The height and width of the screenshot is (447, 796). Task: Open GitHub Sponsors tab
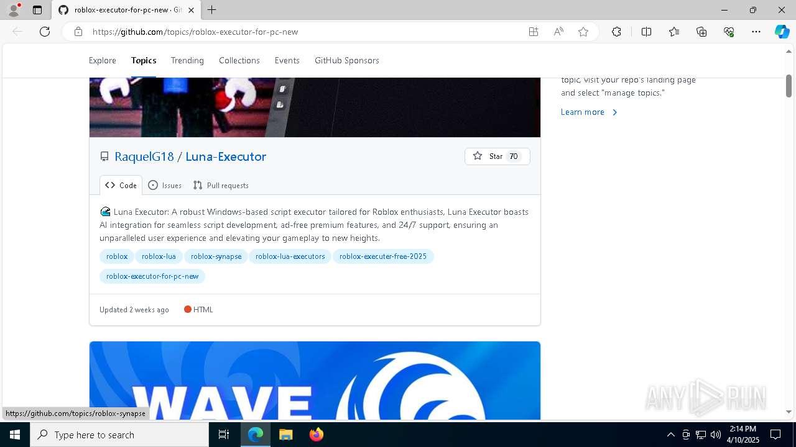tap(347, 60)
